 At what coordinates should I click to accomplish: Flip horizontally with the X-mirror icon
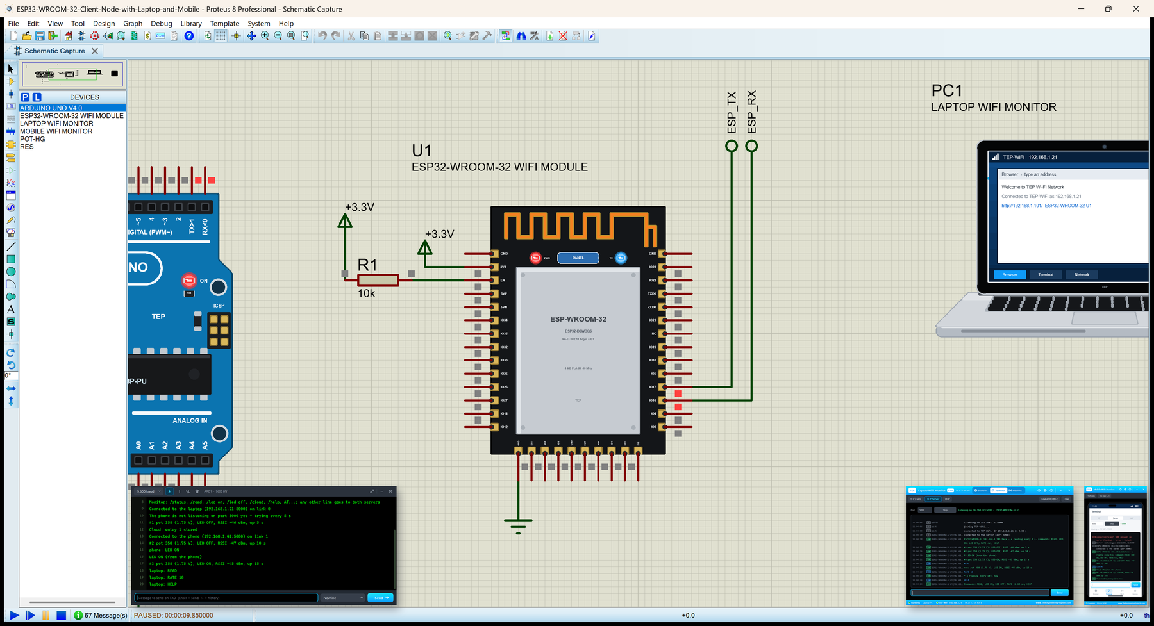[x=10, y=388]
